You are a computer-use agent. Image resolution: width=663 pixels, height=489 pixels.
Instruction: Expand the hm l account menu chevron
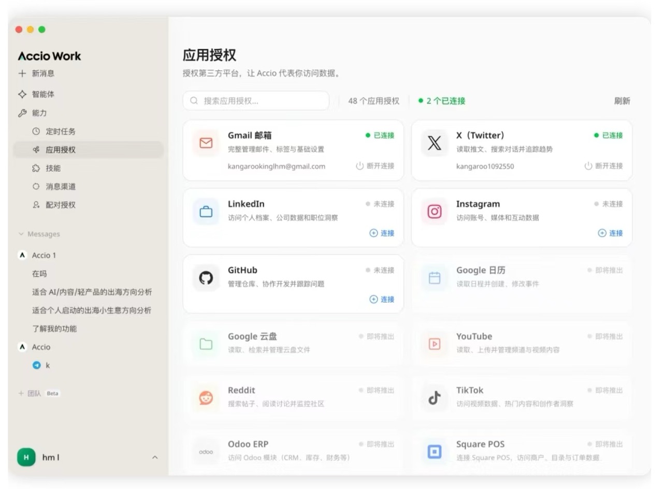[x=155, y=457]
